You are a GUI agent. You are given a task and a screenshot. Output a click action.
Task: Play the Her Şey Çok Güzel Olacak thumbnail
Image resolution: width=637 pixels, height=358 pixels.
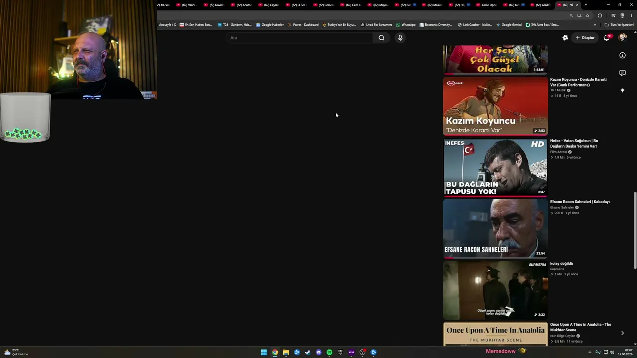coord(496,59)
